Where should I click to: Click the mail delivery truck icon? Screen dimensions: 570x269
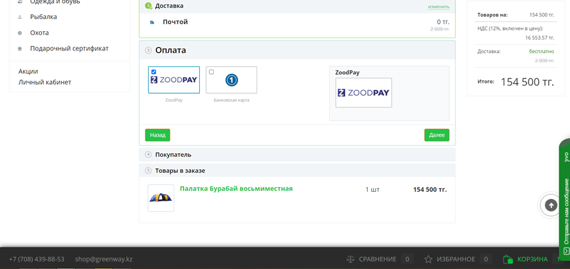coord(152,22)
